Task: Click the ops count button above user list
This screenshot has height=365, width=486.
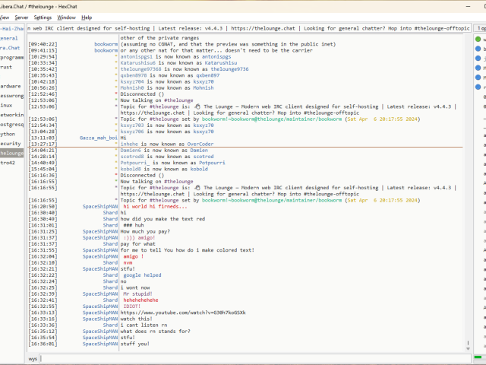Action: click(x=480, y=28)
